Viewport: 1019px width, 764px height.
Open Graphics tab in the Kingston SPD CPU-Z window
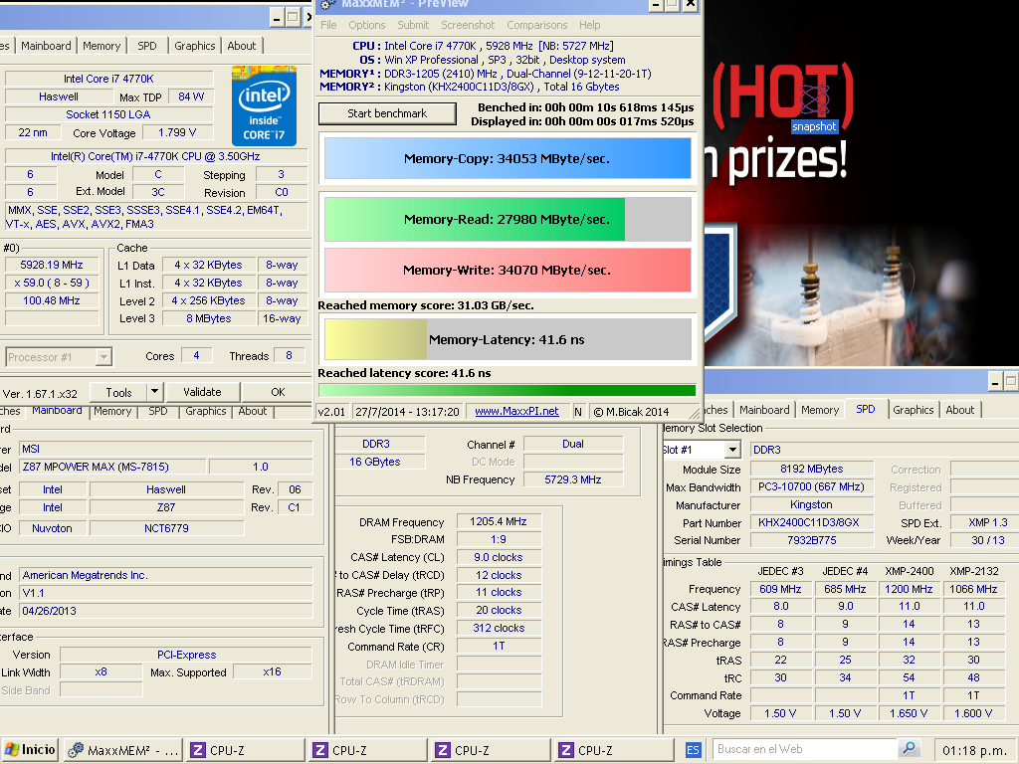coord(914,410)
